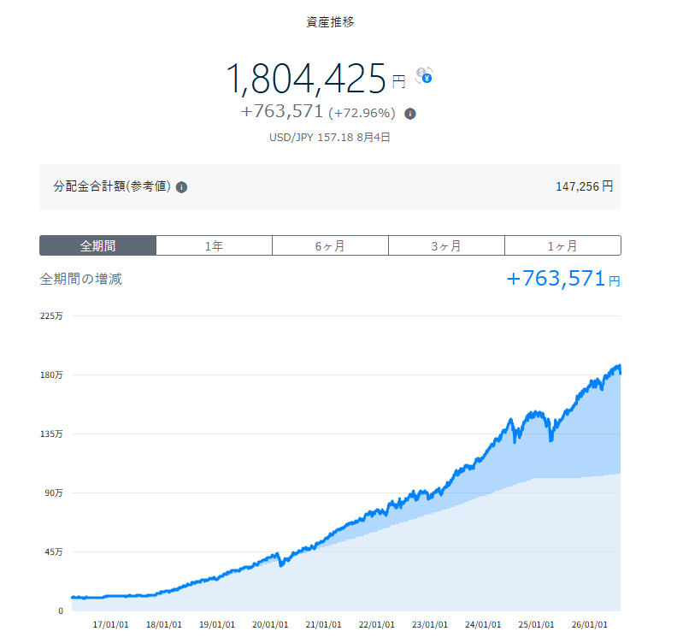Click the 17/01/01 date label
Viewport: 677px width, 643px height.
(110, 624)
